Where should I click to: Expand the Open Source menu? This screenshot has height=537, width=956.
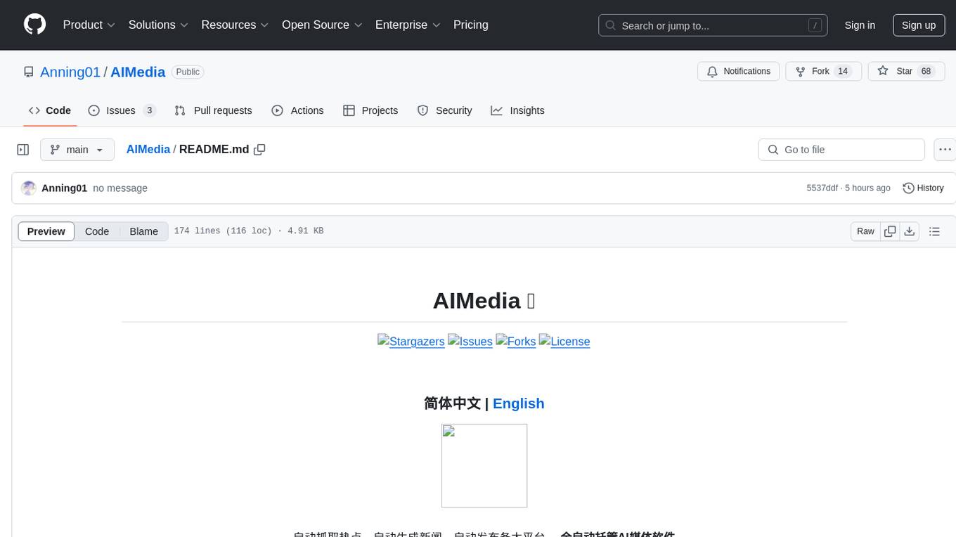pos(322,25)
